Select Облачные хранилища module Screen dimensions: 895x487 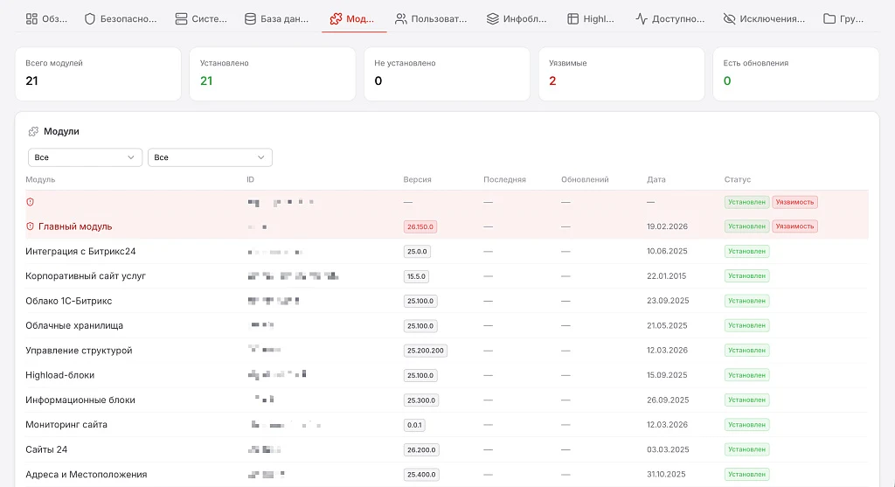coord(74,325)
